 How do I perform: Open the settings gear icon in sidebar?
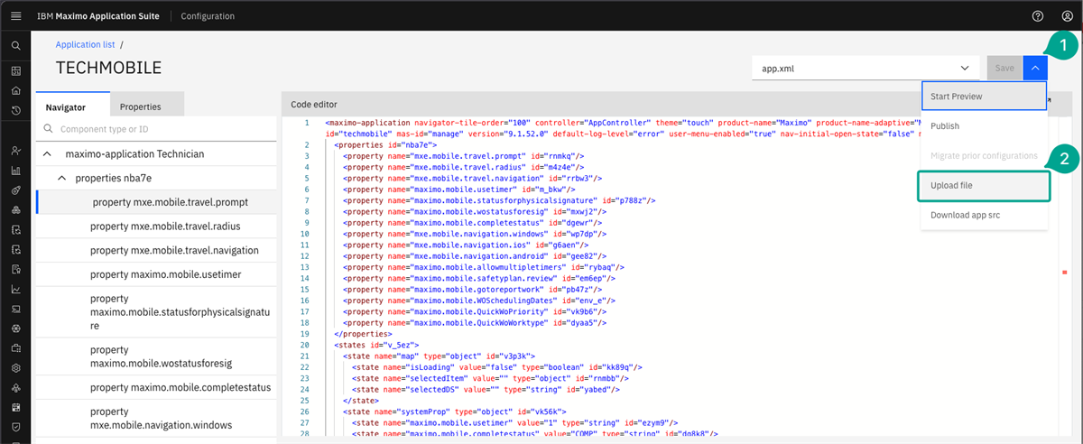point(15,367)
